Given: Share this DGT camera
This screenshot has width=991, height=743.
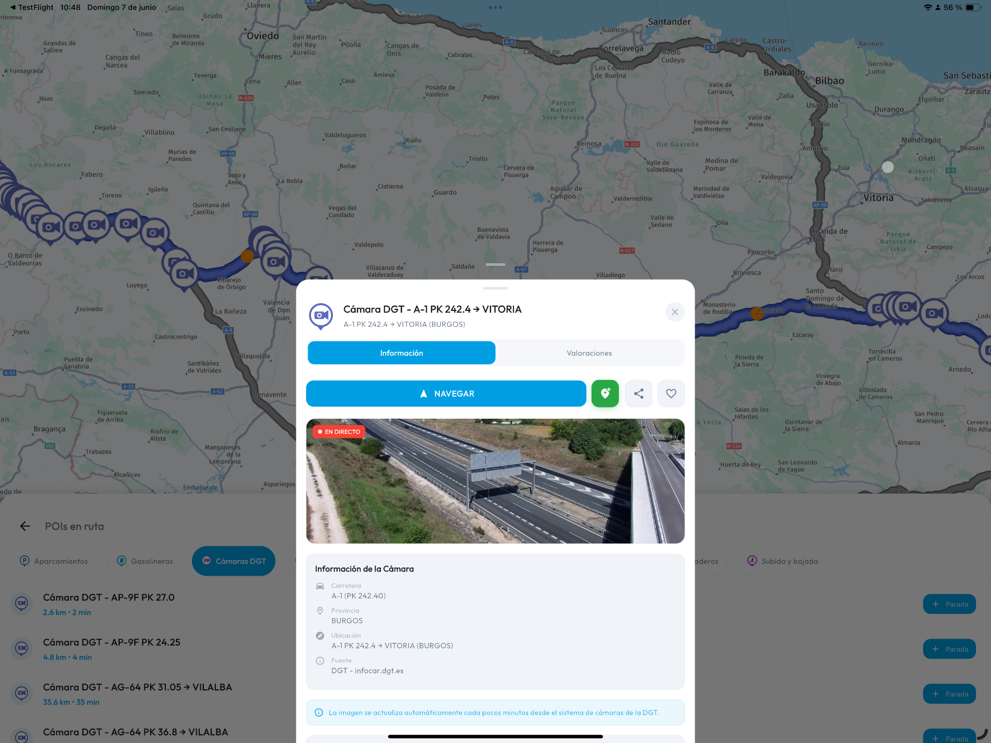Looking at the screenshot, I should [638, 393].
